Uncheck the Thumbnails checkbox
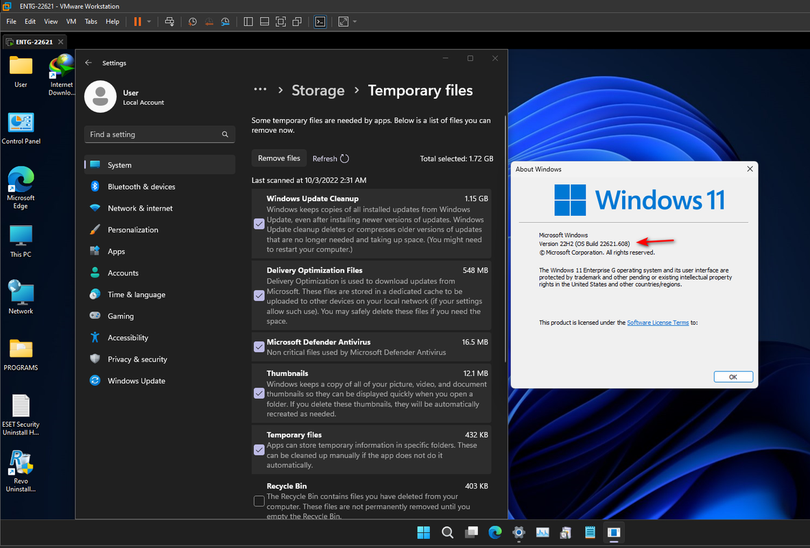Image resolution: width=810 pixels, height=548 pixels. pos(259,393)
